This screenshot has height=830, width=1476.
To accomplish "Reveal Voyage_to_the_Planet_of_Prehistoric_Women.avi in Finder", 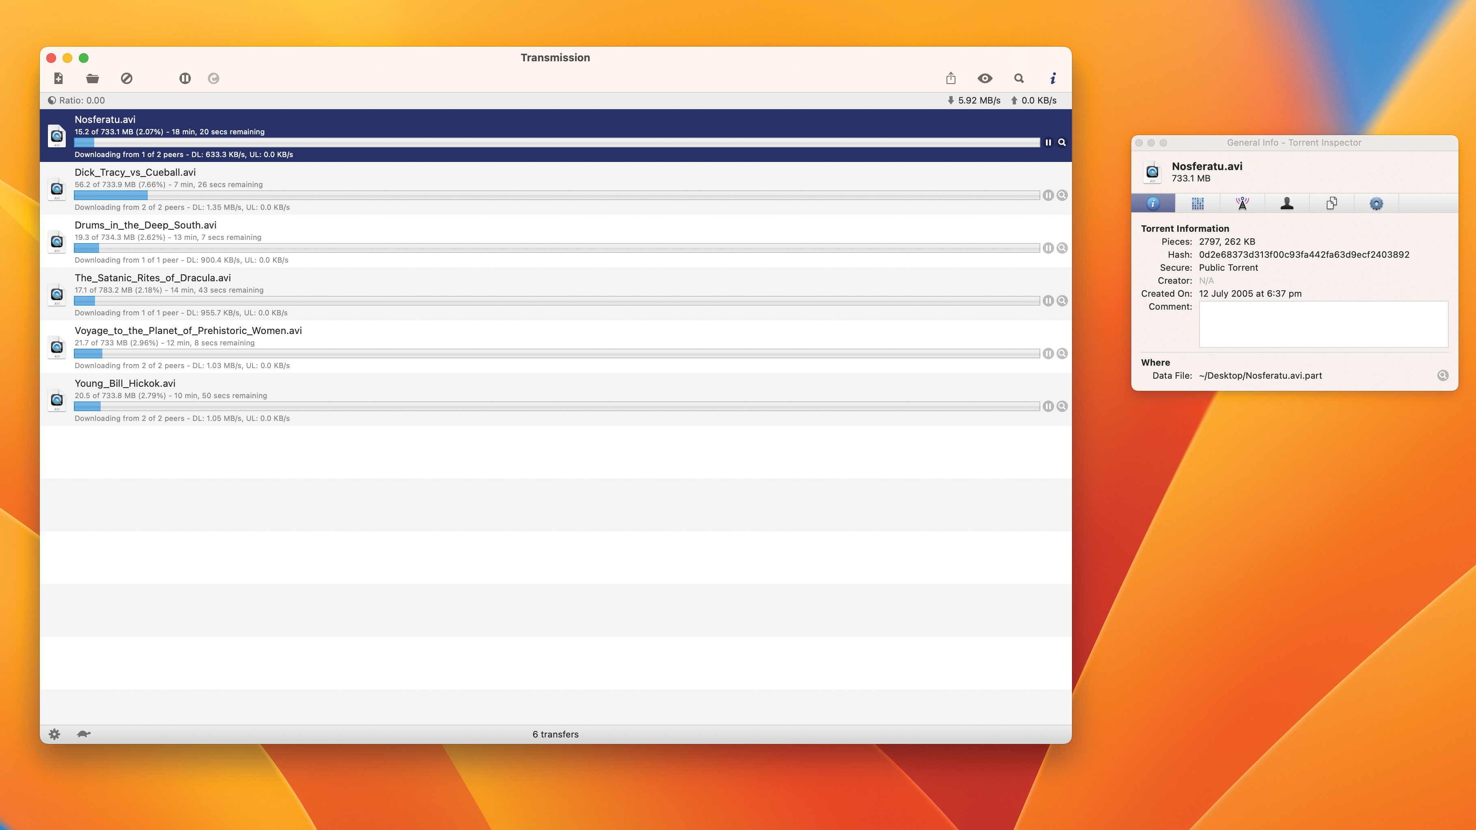I will coord(1062,354).
